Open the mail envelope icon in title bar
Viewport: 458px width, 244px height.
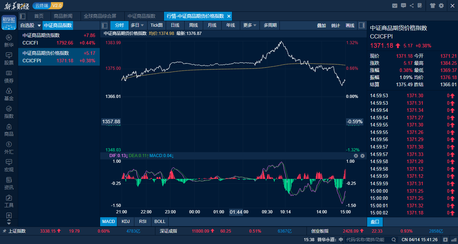pos(395,5)
